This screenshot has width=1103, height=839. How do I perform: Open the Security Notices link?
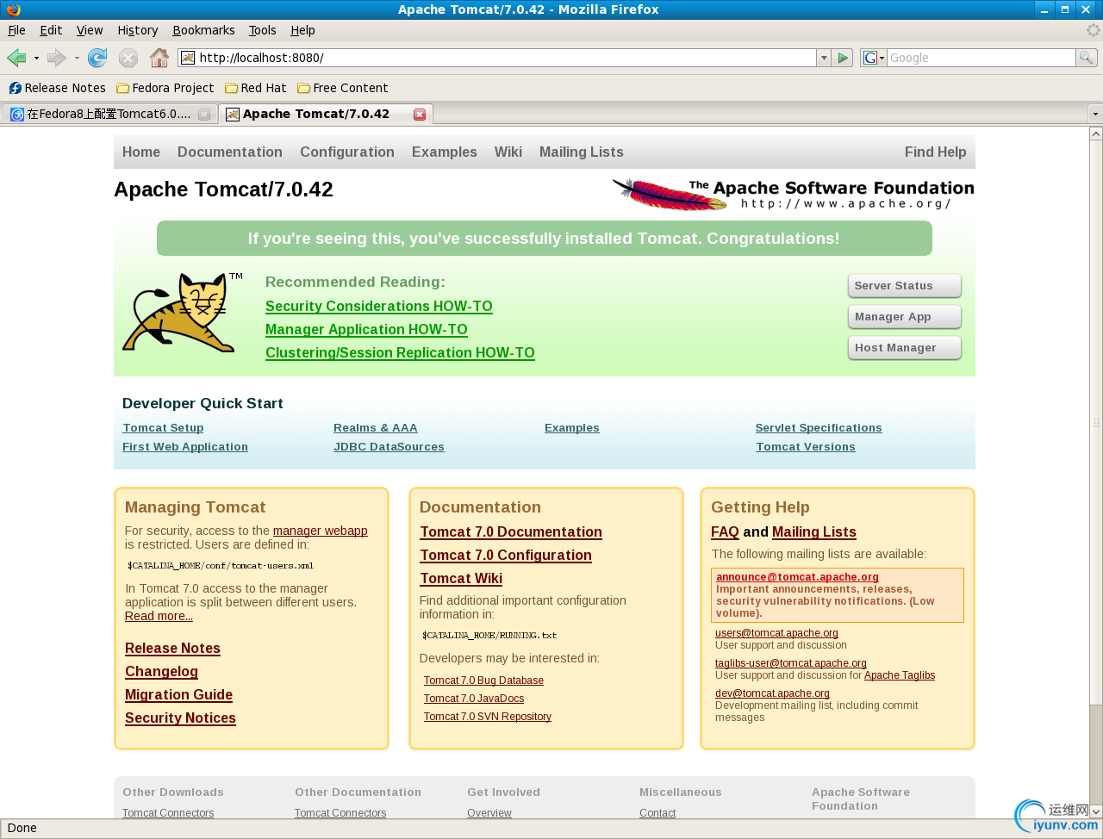pyautogui.click(x=180, y=718)
